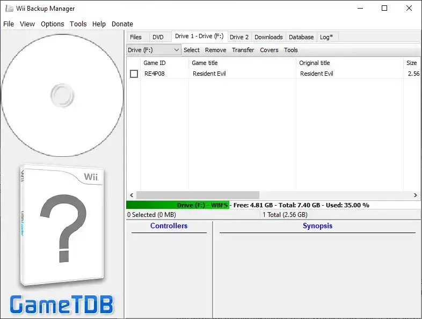Click the scroll right arrow of game list
The height and width of the screenshot is (319, 422).
415,195
